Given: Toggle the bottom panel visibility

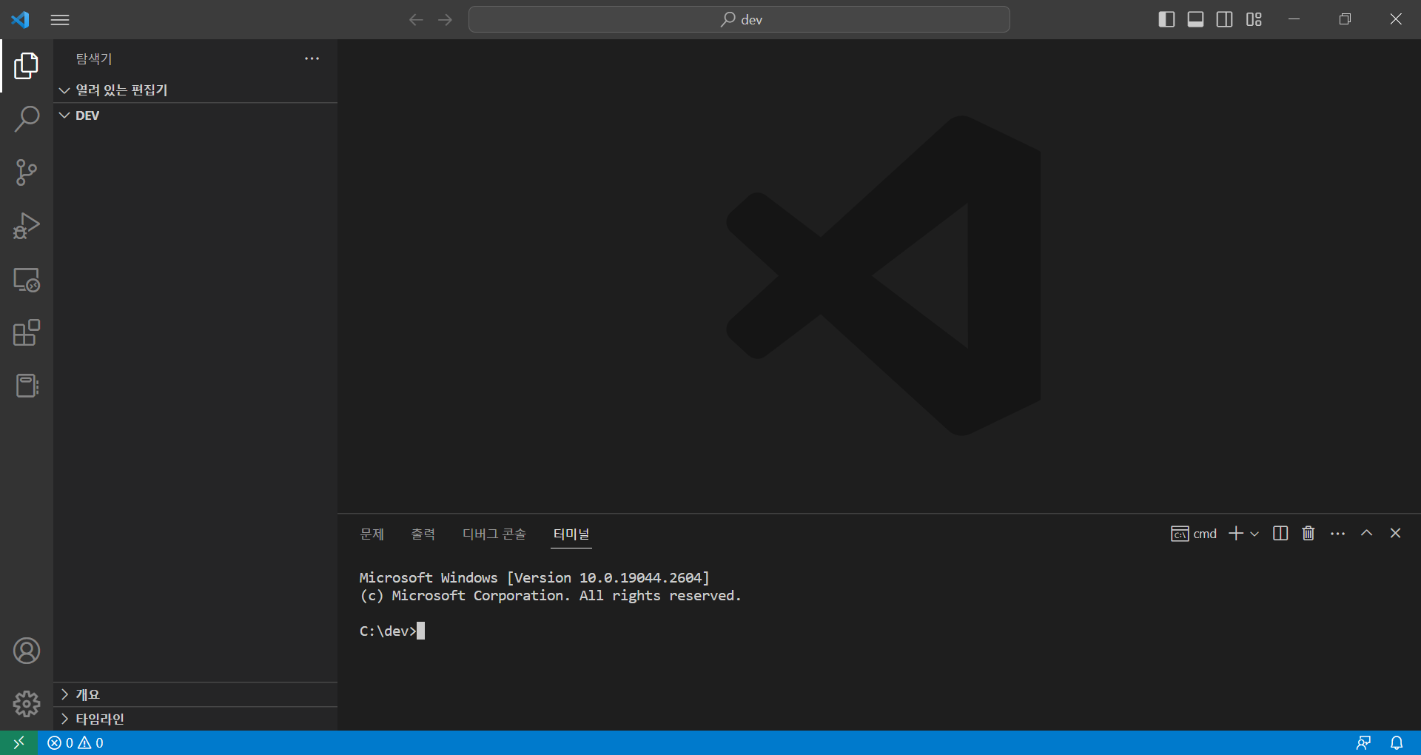Looking at the screenshot, I should tap(1195, 19).
